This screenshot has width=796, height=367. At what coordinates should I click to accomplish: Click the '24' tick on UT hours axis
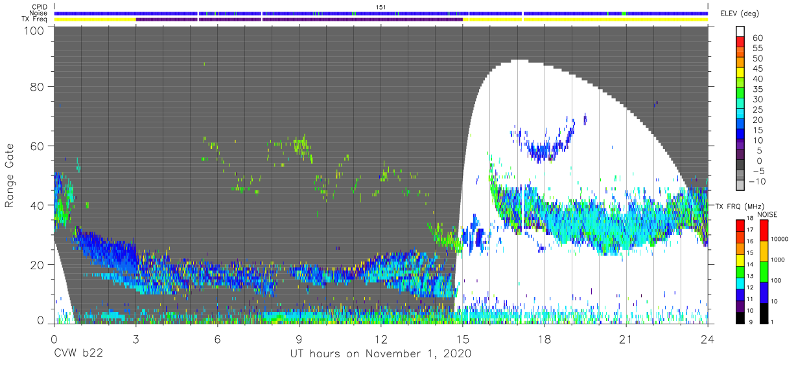(708, 339)
